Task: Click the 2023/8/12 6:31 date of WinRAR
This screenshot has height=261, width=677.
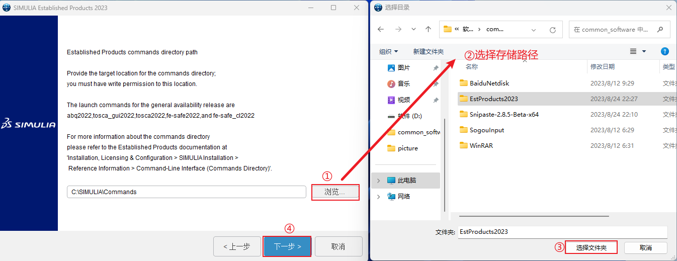Action: (612, 145)
